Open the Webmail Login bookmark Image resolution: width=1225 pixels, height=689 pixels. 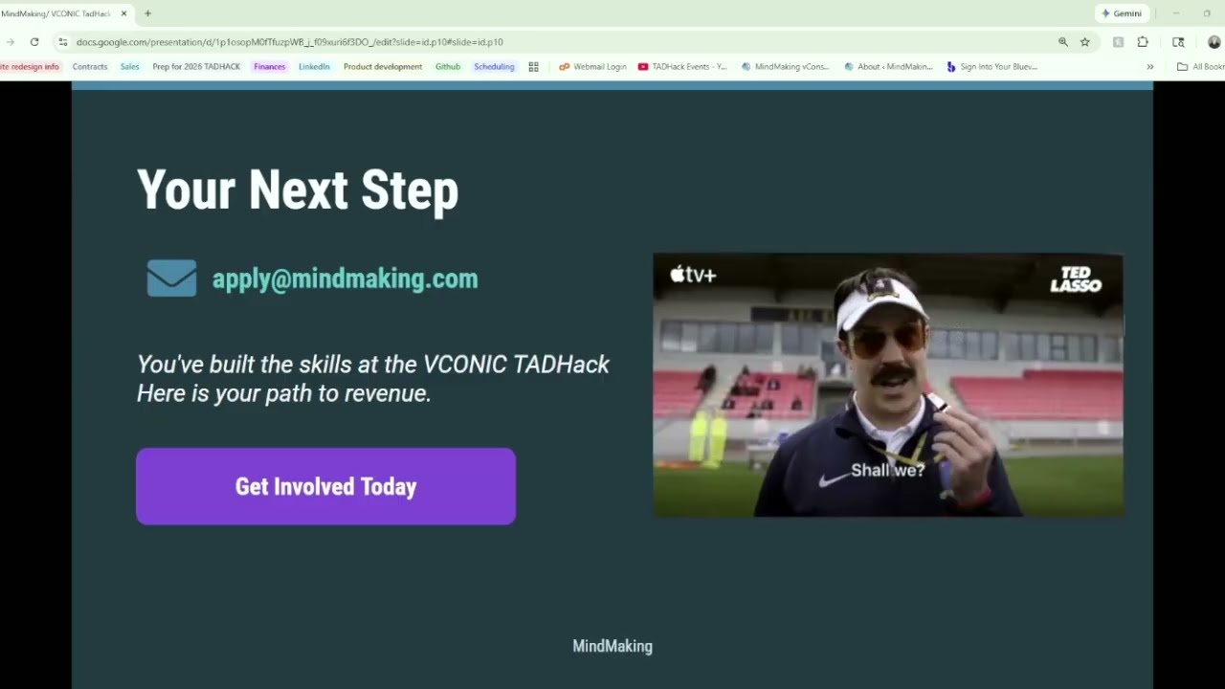click(592, 67)
